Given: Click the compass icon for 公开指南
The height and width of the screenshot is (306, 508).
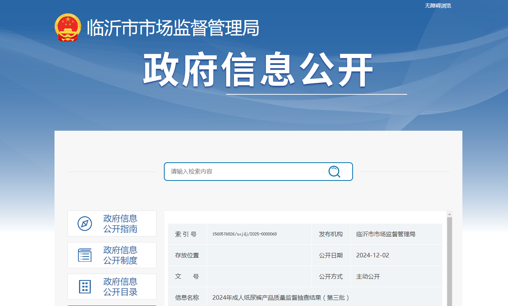Looking at the screenshot, I should pyautogui.click(x=85, y=224).
